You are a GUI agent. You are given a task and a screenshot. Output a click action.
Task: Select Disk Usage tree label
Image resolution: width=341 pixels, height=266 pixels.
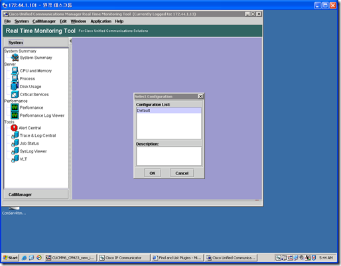31,87
